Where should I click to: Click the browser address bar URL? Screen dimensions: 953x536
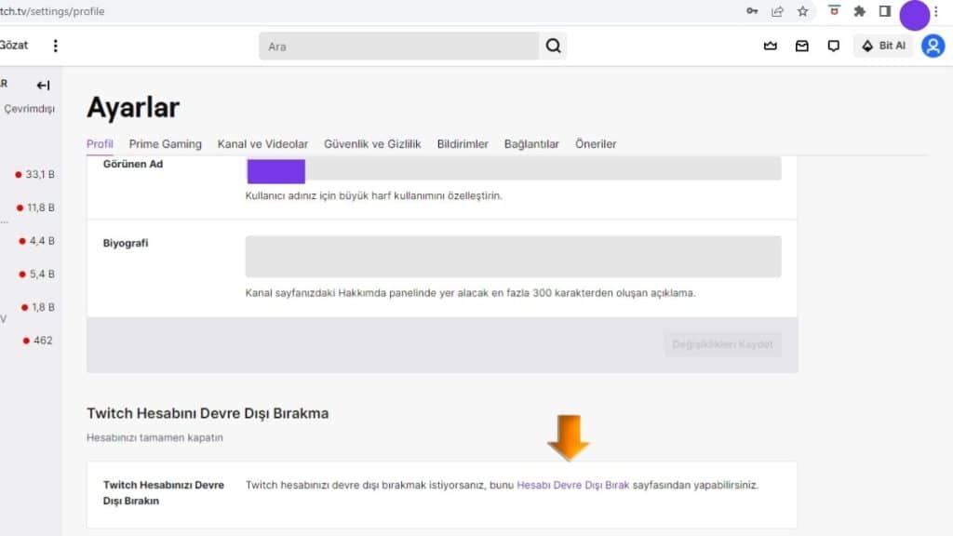pos(52,11)
